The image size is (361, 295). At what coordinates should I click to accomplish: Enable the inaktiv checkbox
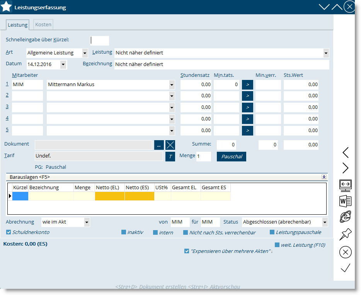tap(124, 232)
